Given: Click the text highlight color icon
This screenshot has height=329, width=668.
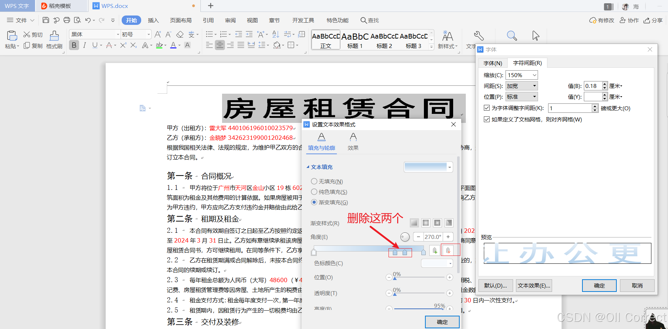Looking at the screenshot, I should tap(159, 45).
